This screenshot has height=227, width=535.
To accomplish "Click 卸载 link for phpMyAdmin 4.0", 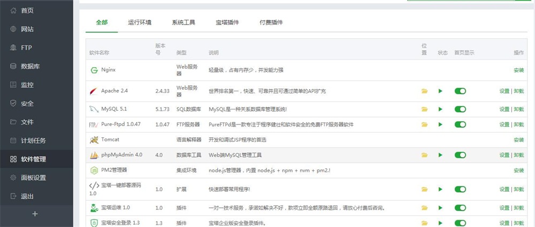I will (x=518, y=155).
